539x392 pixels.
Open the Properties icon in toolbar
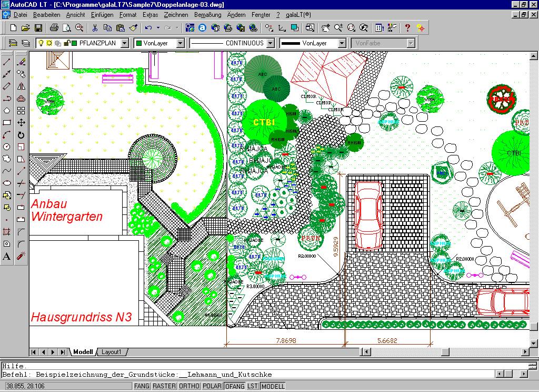click(x=379, y=28)
